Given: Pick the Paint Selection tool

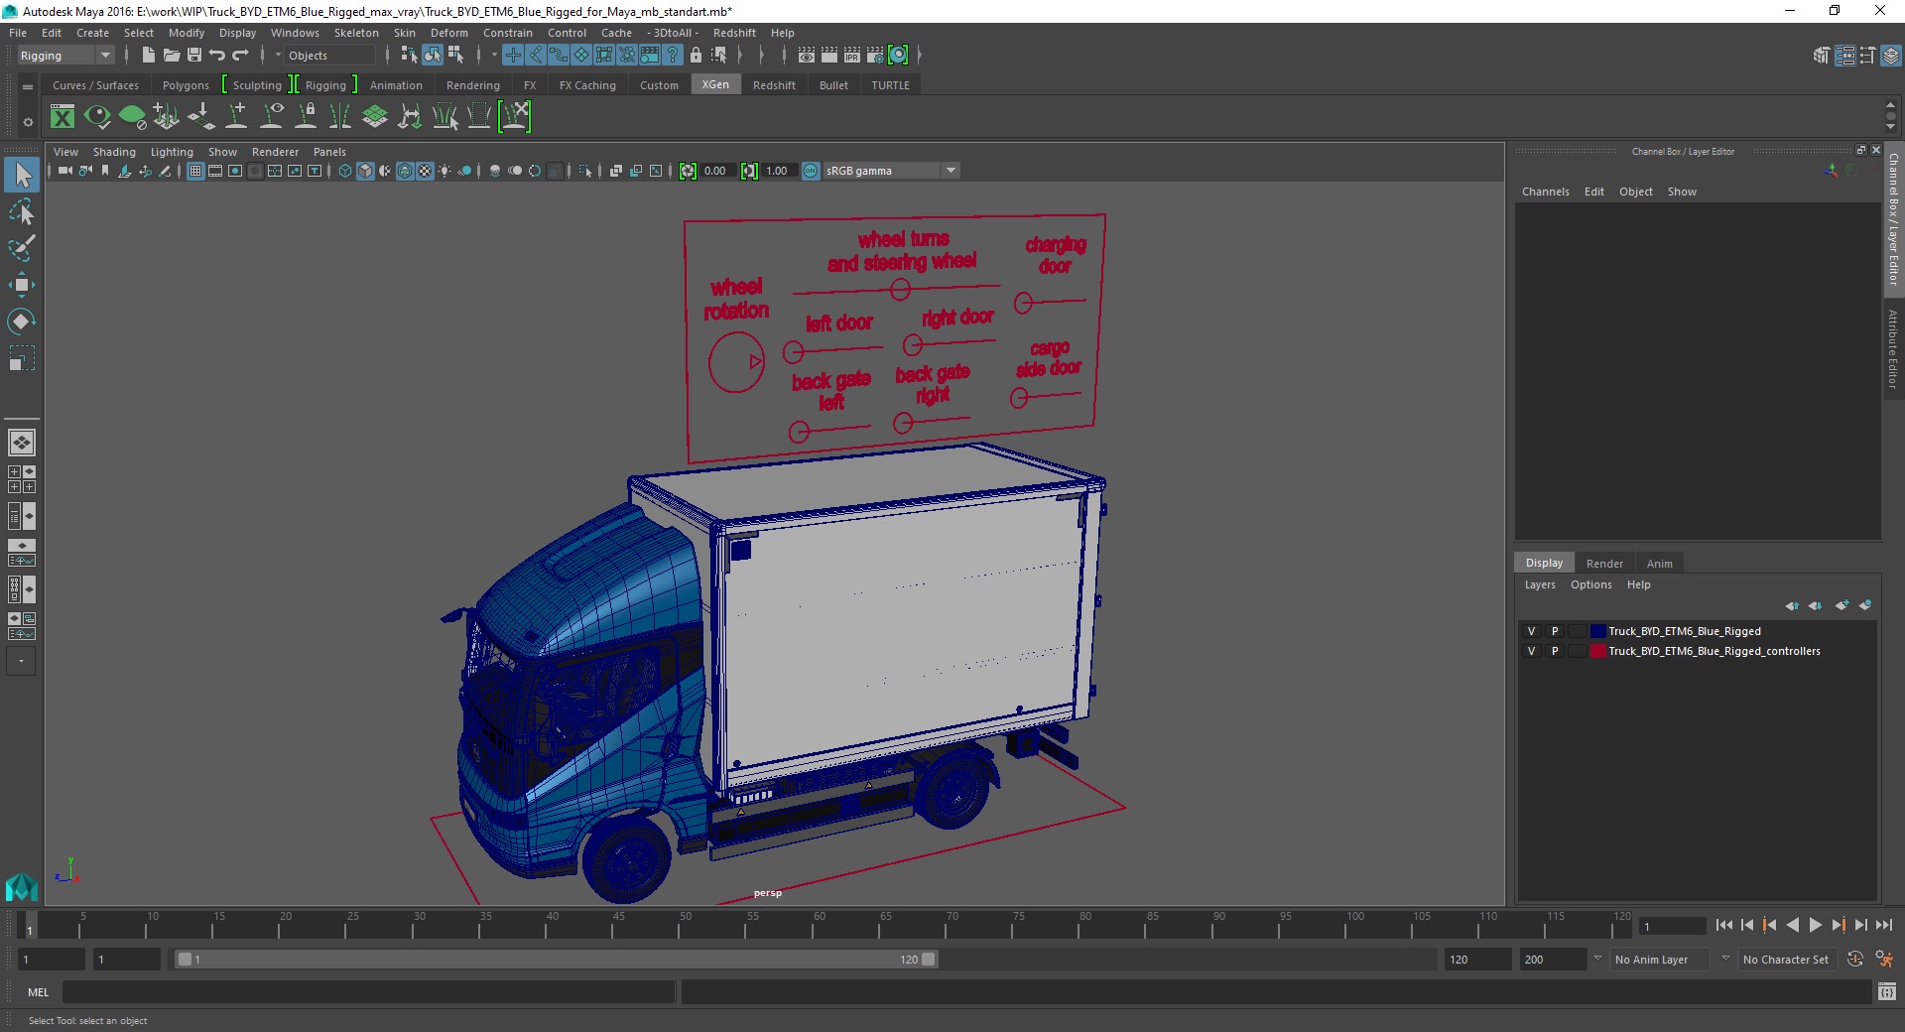Looking at the screenshot, I should click(22, 248).
